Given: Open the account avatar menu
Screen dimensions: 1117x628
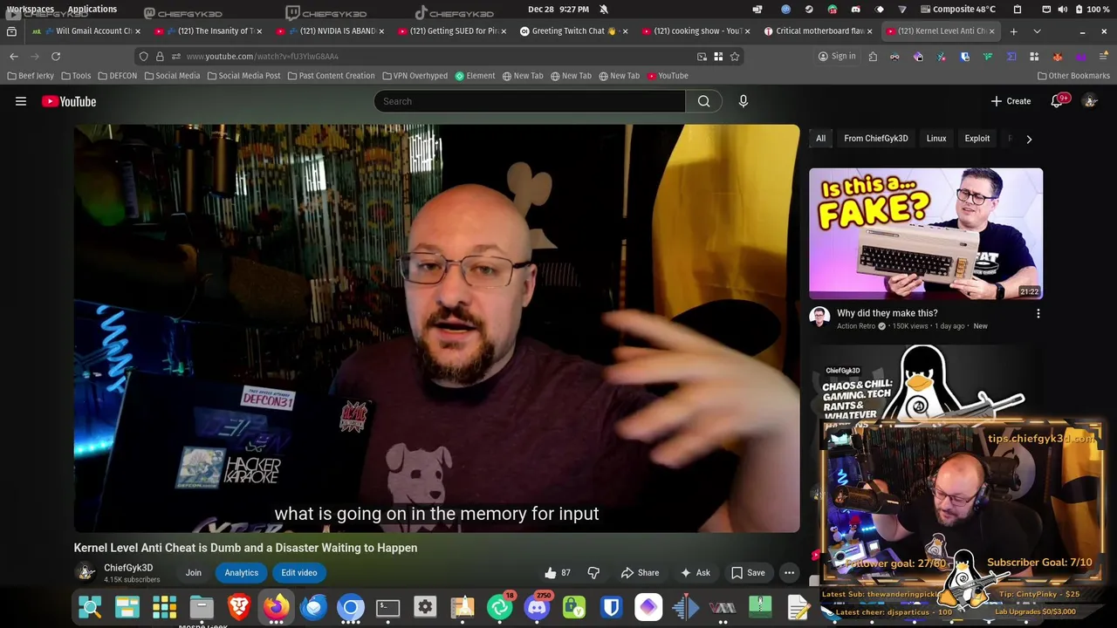Looking at the screenshot, I should click(x=1090, y=101).
